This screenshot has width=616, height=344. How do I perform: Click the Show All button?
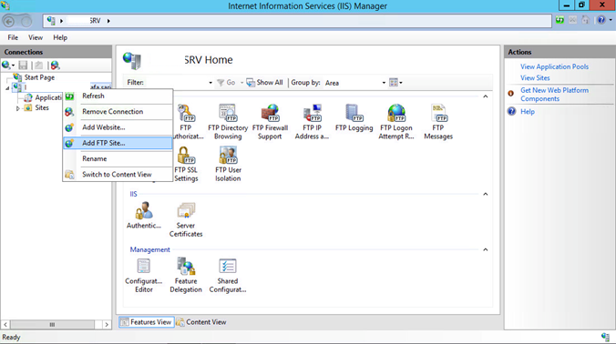[x=264, y=83]
